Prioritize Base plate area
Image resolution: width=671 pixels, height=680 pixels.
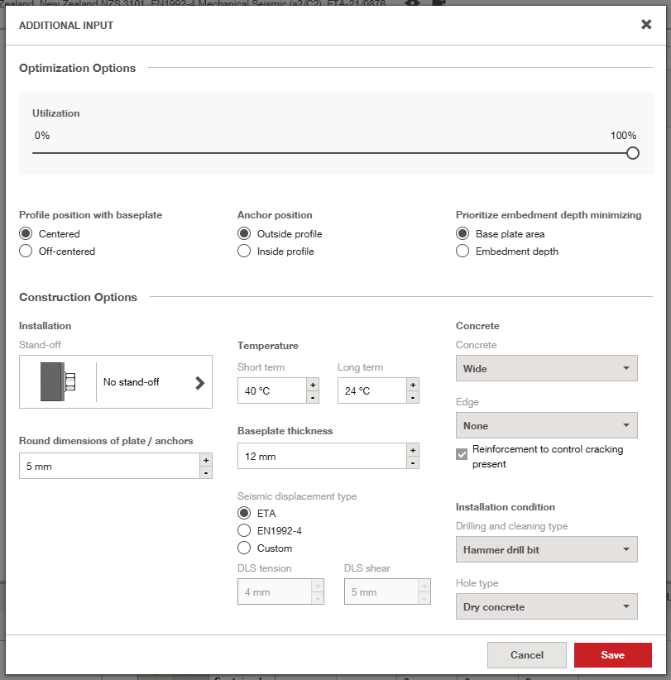click(x=463, y=234)
